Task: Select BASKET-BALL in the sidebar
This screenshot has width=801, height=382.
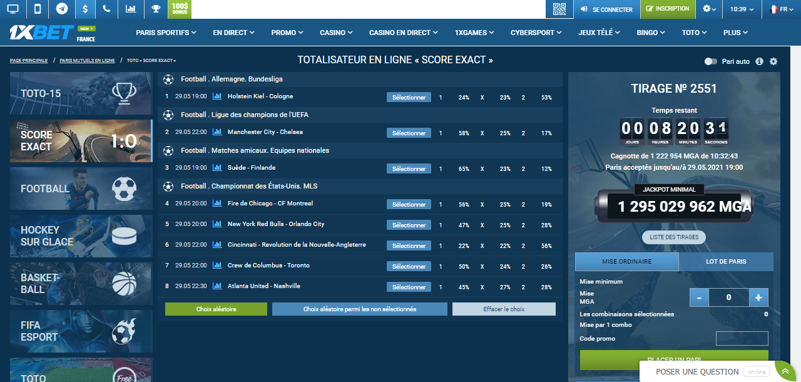Action: pyautogui.click(x=81, y=284)
